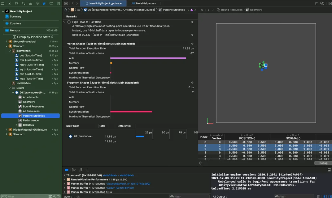Expand Skybox/Procedural pipeline row

click(x=7, y=42)
